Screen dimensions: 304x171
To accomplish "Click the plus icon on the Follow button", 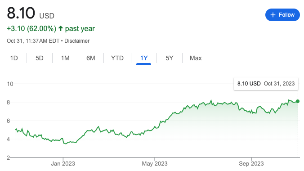I will tap(273, 15).
